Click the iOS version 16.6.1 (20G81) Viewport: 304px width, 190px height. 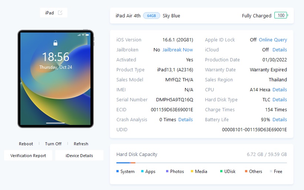coord(178,40)
